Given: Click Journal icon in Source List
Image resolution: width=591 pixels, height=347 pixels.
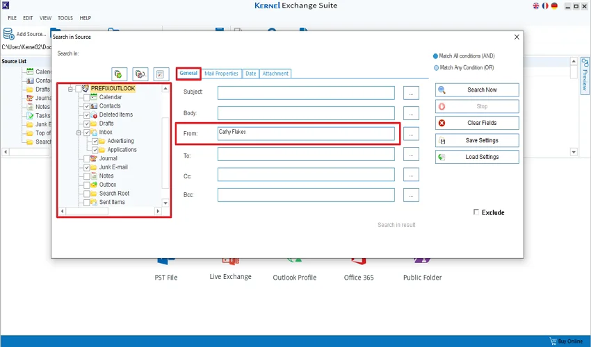Looking at the screenshot, I should (x=30, y=98).
